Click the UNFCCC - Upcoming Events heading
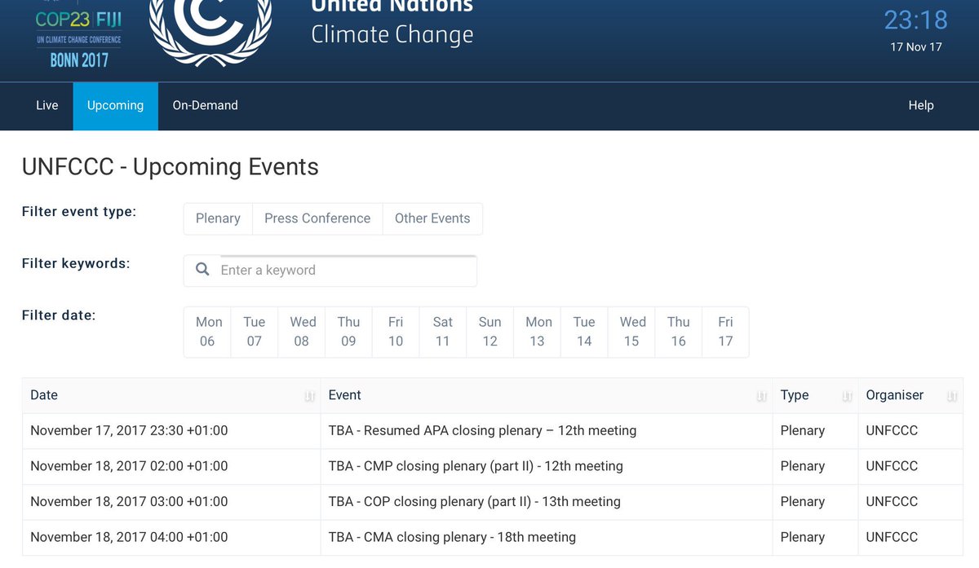This screenshot has width=979, height=568. click(171, 167)
